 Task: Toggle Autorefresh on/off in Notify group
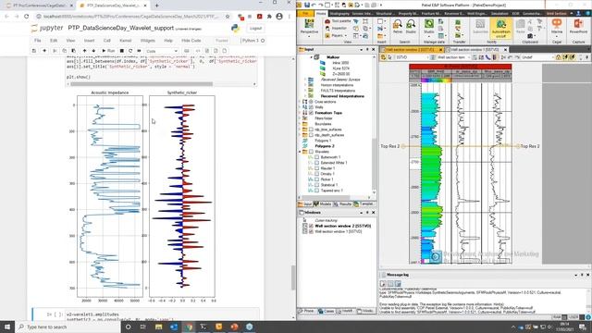click(501, 28)
